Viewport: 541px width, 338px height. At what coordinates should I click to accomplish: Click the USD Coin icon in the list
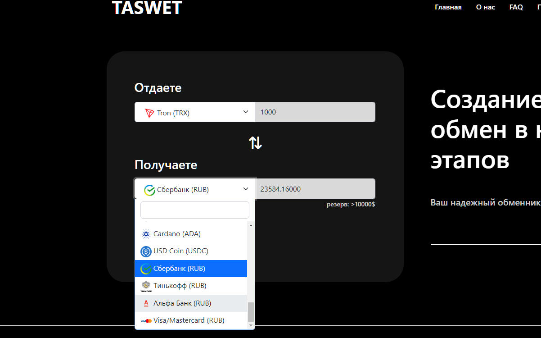point(146,251)
